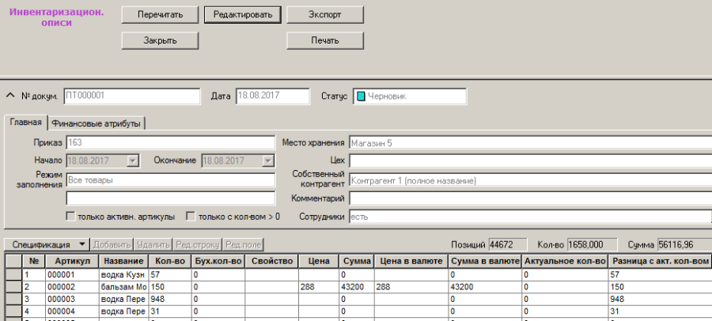Open the Окончание date dropdown
Viewport: 712px width, 321px height.
(268, 160)
